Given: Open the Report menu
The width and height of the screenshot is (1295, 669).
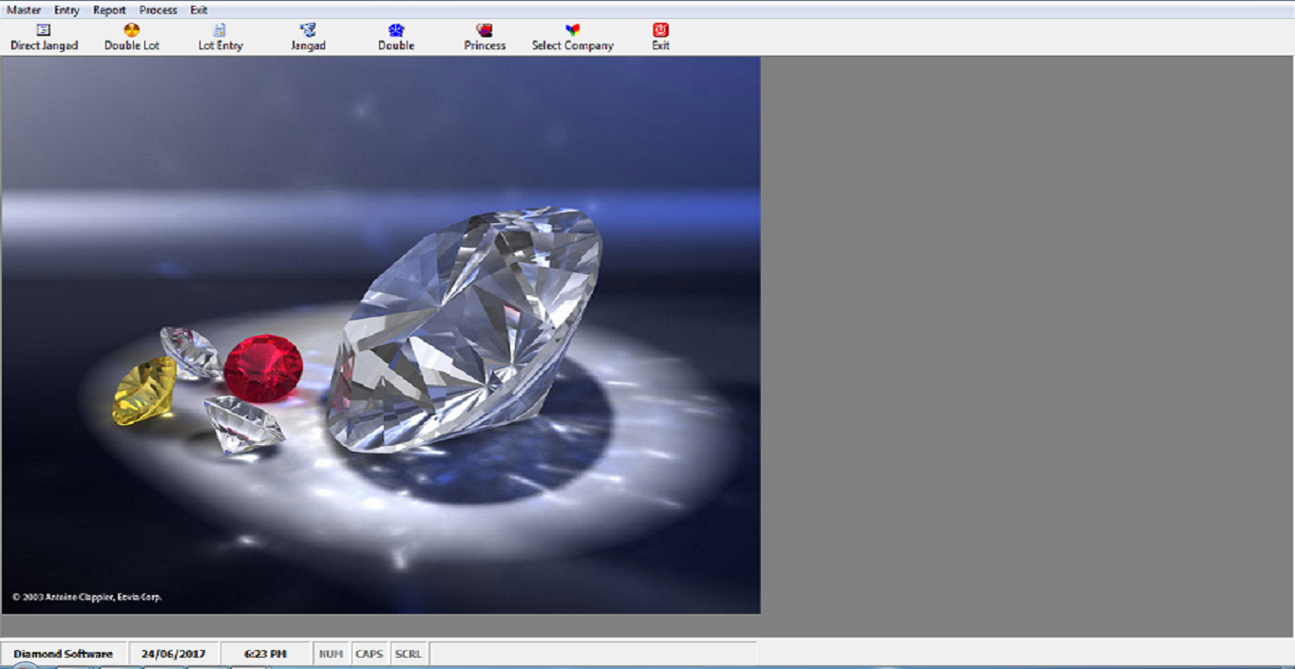Looking at the screenshot, I should 109,9.
